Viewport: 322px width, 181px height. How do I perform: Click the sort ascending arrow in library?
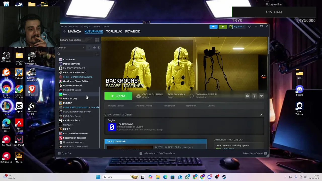click(89, 48)
